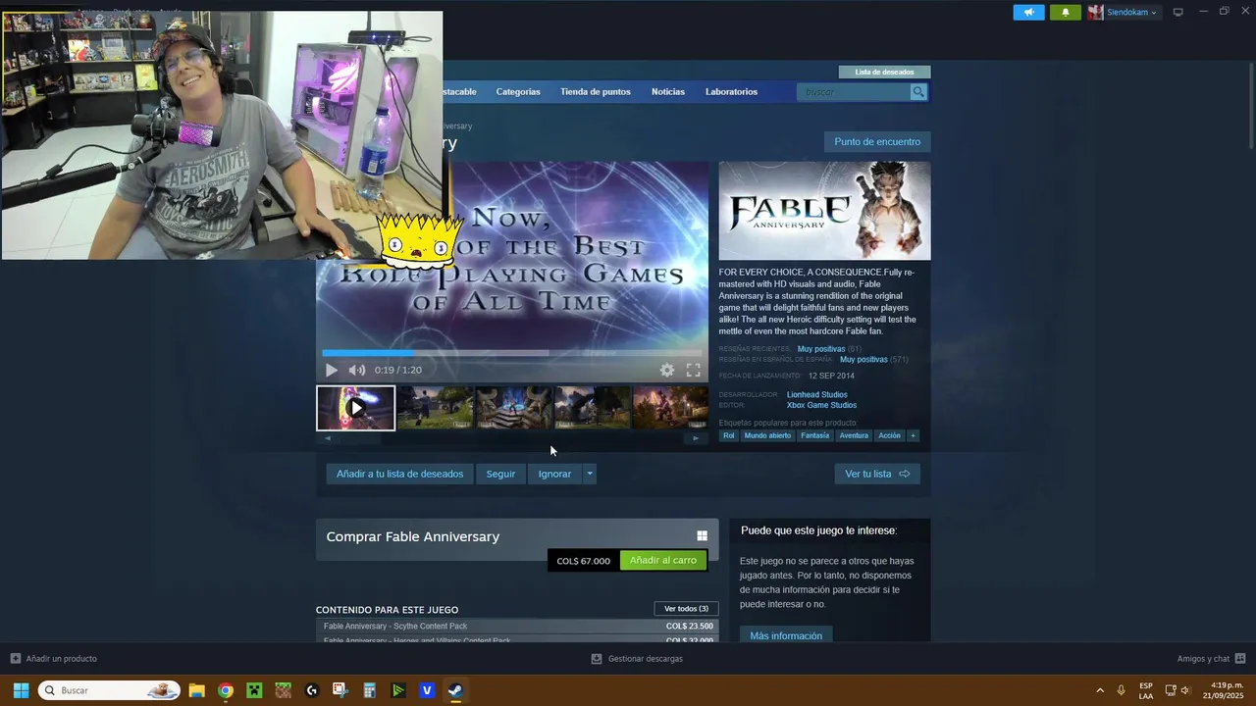Click the store search magnifier icon
The height and width of the screenshot is (706, 1256).
(x=918, y=92)
